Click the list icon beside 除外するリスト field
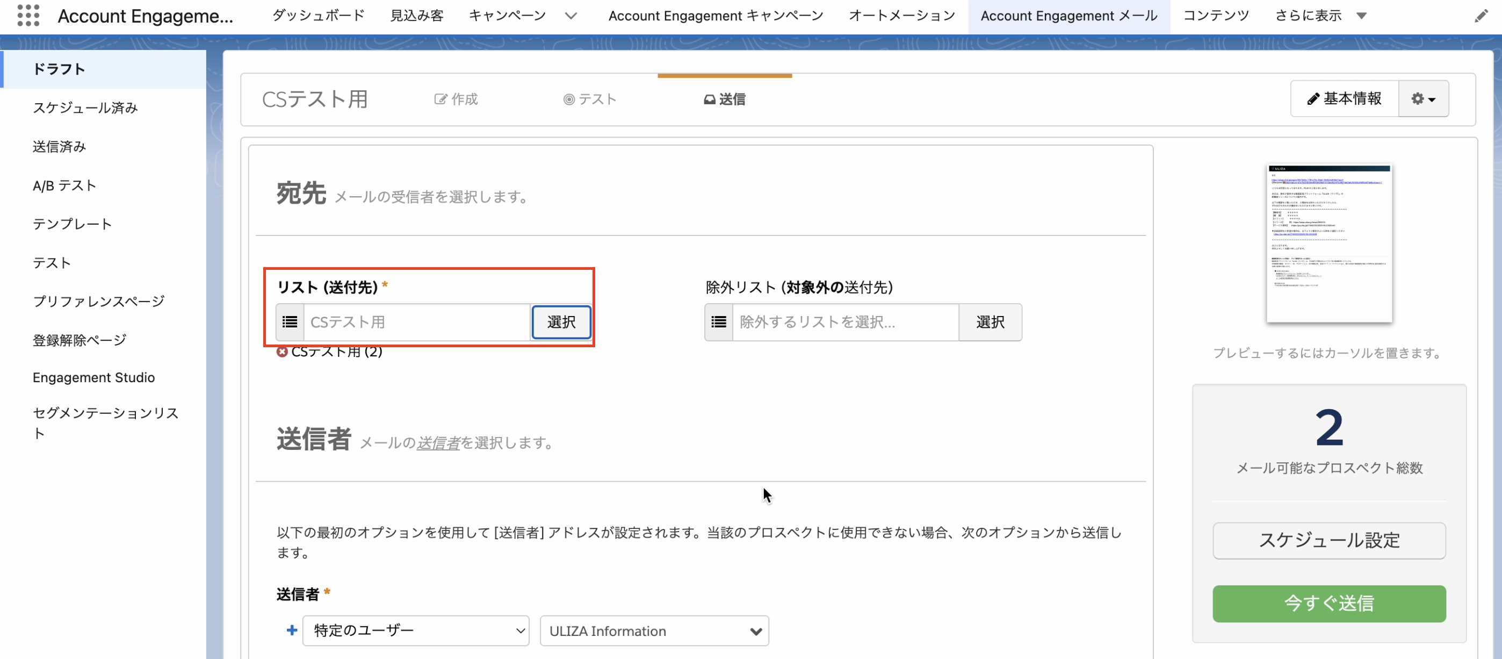Screen dimensions: 1502x659 tap(719, 322)
